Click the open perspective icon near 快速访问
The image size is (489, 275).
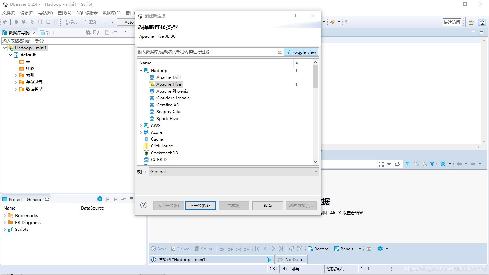coord(471,22)
